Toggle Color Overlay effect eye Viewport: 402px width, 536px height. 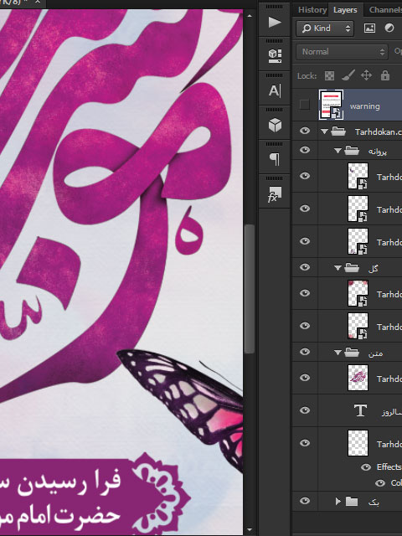click(379, 483)
